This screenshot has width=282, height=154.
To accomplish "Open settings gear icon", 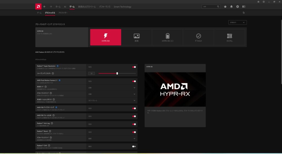I will [238, 7].
